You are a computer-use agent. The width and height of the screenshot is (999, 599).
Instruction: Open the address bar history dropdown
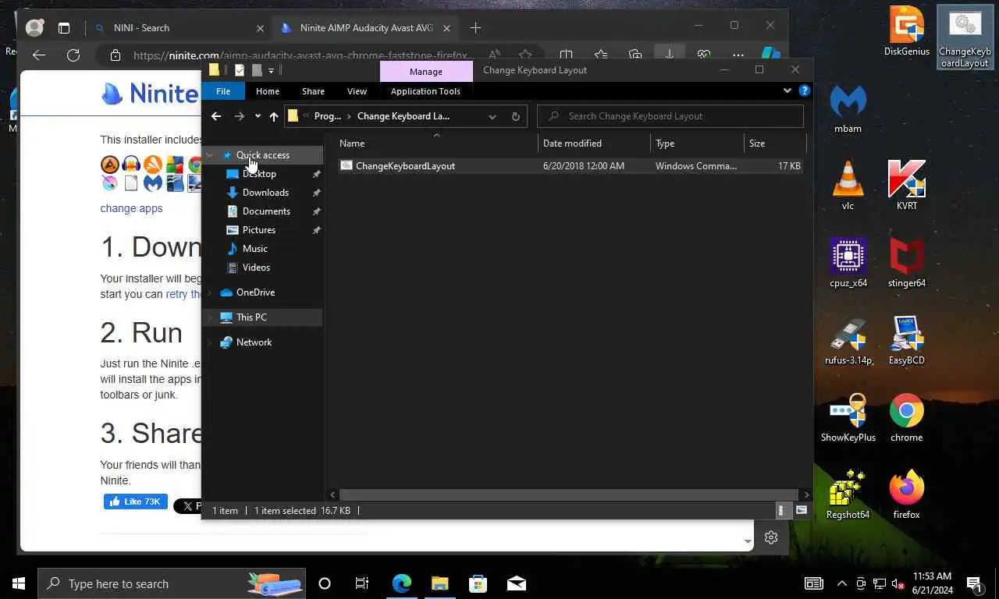pos(492,116)
